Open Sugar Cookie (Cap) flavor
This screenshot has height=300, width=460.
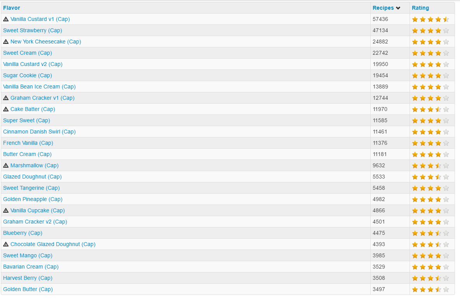pos(28,75)
